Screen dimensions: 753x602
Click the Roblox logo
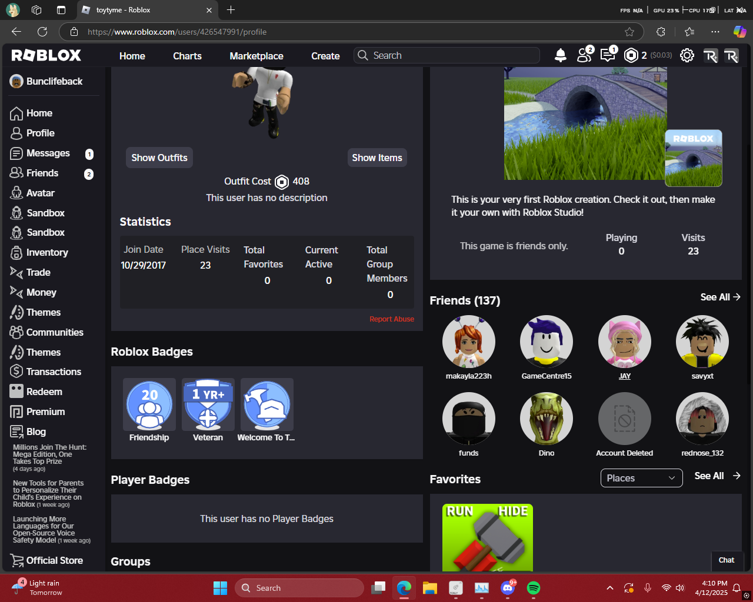coord(46,55)
